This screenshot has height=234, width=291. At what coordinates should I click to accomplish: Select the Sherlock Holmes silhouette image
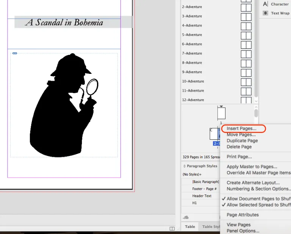(64, 105)
